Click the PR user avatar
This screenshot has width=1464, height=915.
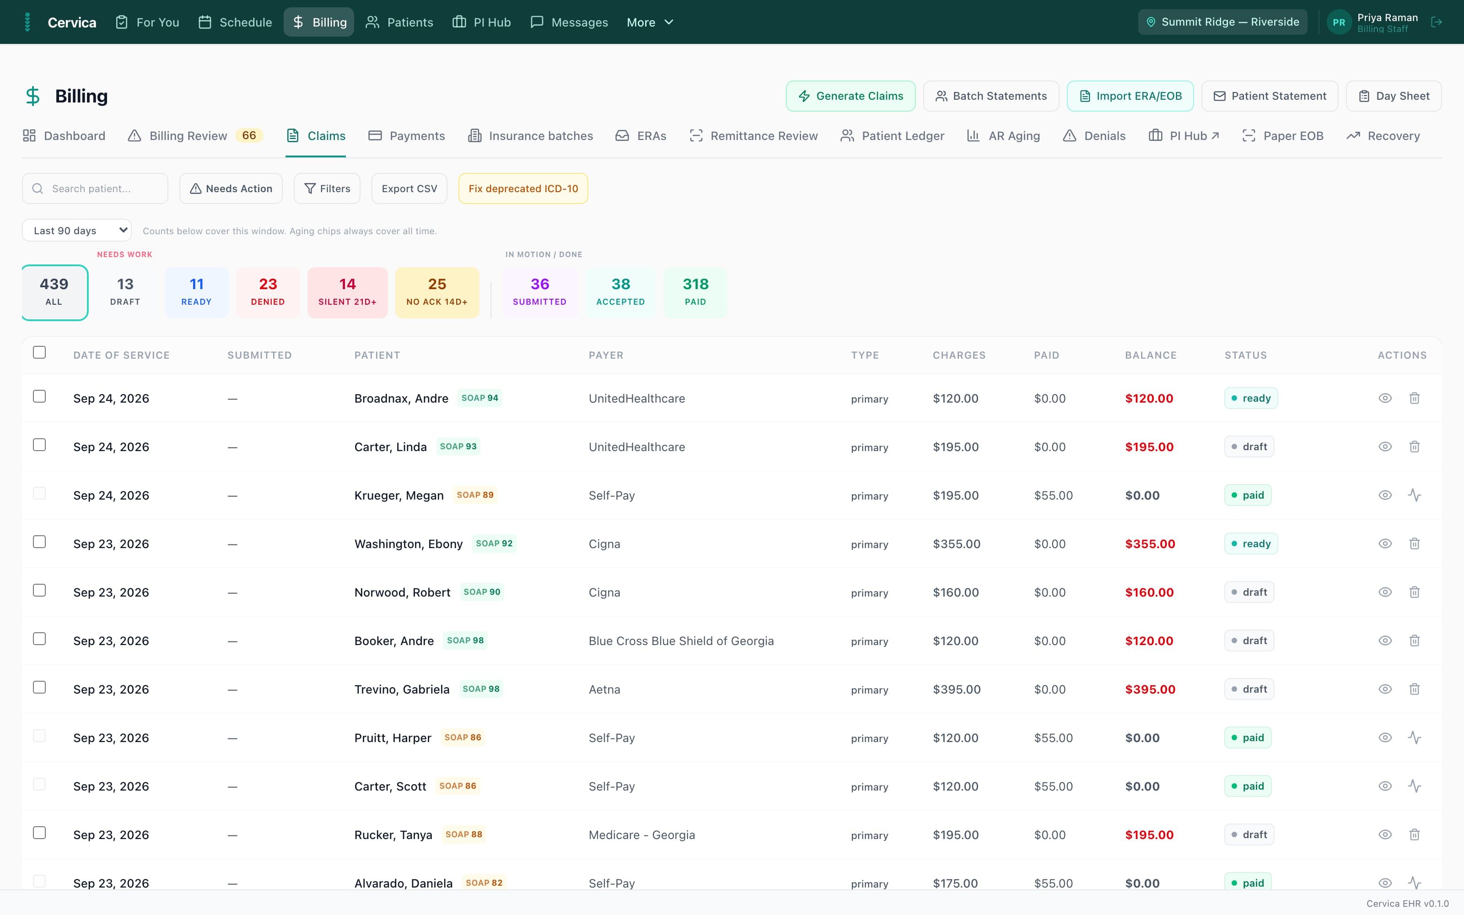coord(1339,22)
